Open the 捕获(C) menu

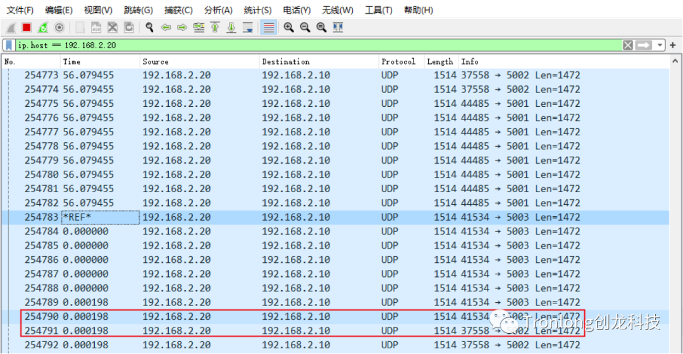[178, 10]
